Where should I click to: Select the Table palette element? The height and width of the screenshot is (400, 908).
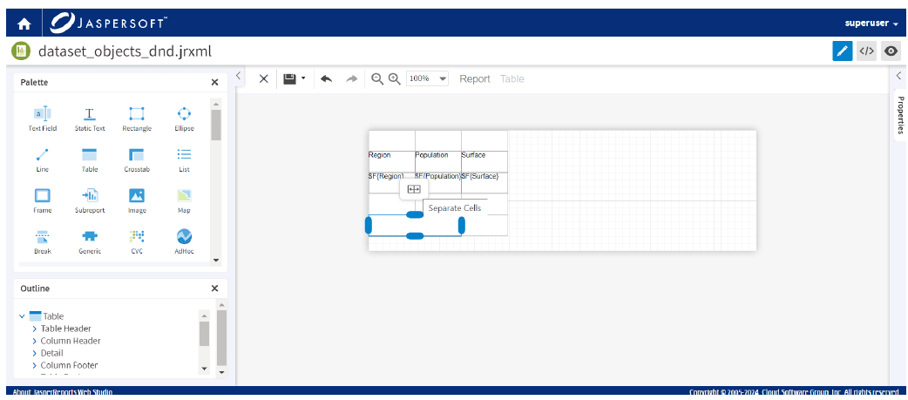[90, 159]
